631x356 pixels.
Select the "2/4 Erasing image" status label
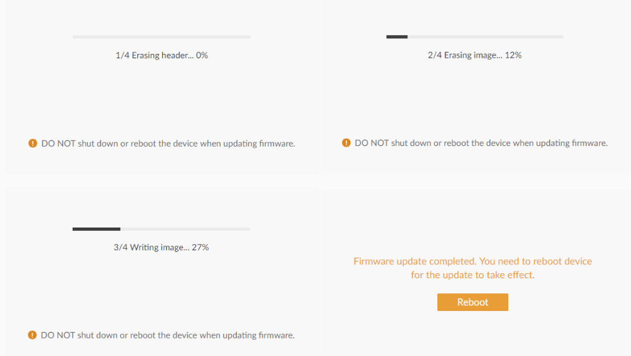pyautogui.click(x=474, y=55)
